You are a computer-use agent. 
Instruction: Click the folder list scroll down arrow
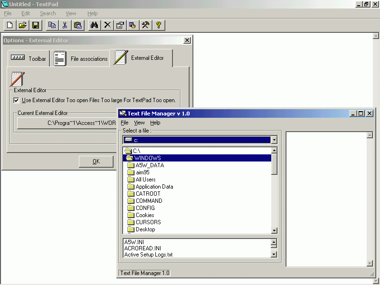(274, 230)
